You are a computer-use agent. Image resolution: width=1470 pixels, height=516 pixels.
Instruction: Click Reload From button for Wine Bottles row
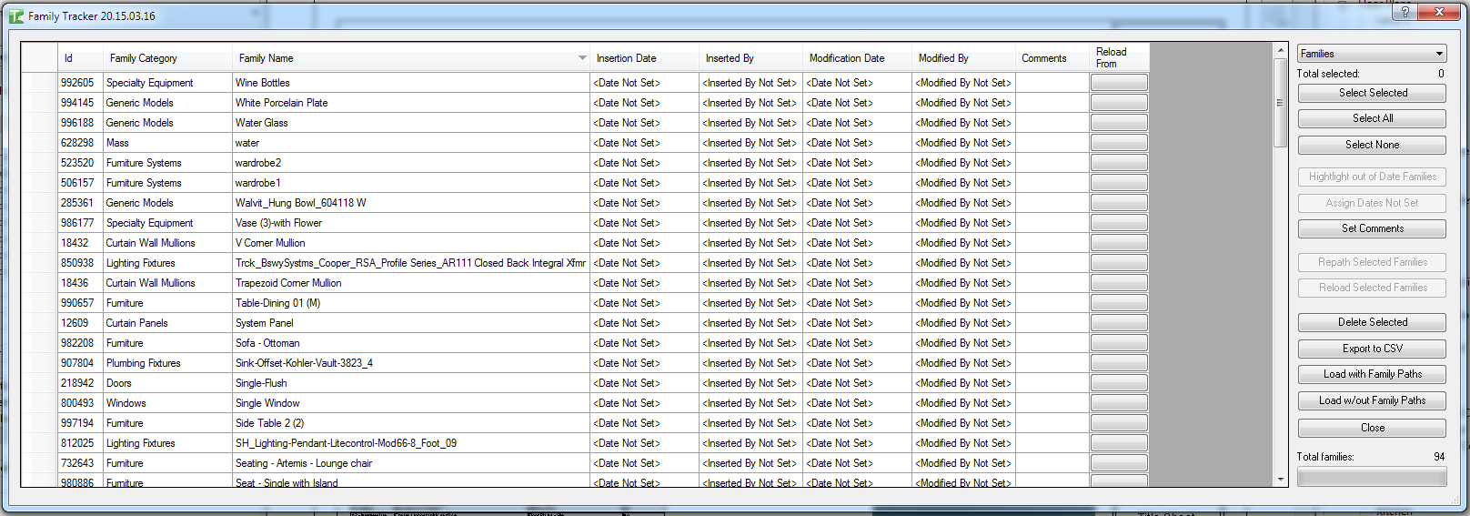click(1119, 83)
